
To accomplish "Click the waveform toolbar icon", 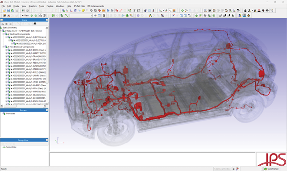I will click(123, 15).
